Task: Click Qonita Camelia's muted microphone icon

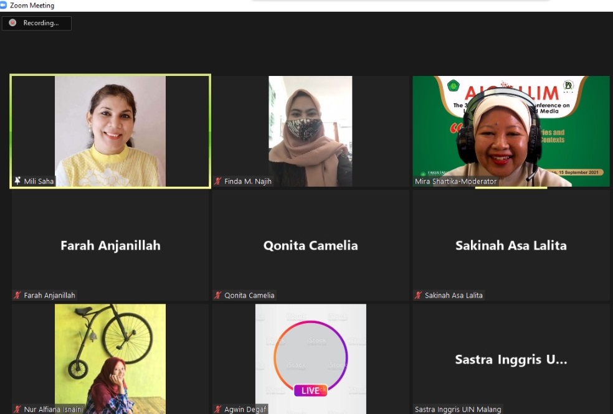Action: point(218,295)
